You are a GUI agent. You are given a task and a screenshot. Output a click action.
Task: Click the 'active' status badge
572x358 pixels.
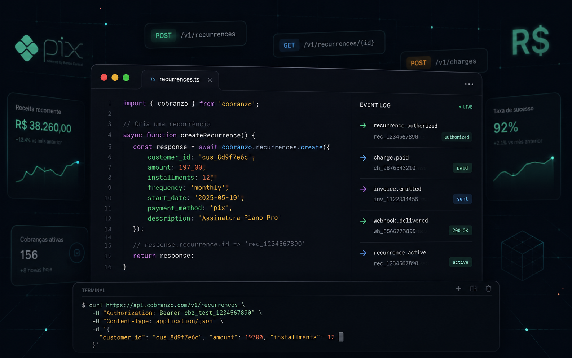point(460,262)
